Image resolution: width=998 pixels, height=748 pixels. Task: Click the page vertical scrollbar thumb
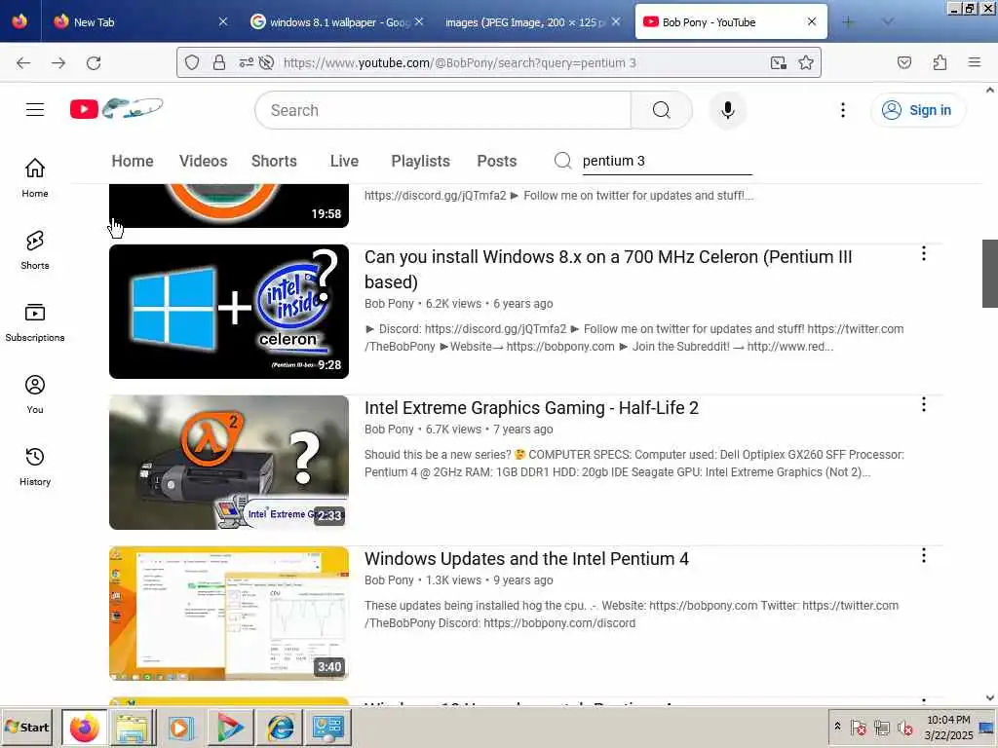pos(990,274)
